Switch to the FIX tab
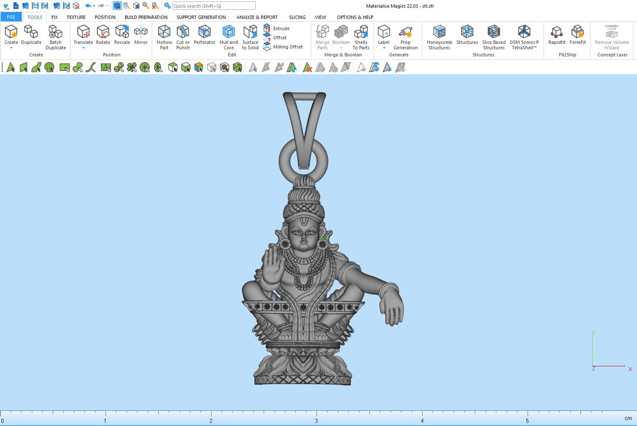The image size is (637, 426). click(x=54, y=17)
